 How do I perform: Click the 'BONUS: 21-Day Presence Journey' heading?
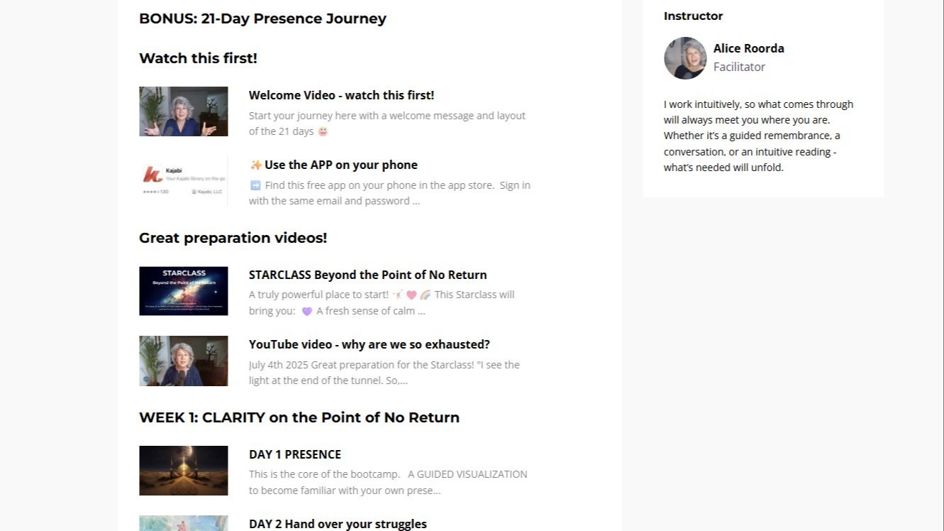coord(262,18)
